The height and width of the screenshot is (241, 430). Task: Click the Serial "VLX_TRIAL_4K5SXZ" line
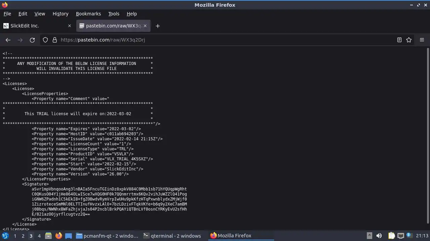coord(92,159)
